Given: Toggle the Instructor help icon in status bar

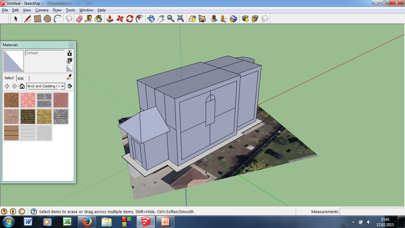Looking at the screenshot, I should click(34, 212).
